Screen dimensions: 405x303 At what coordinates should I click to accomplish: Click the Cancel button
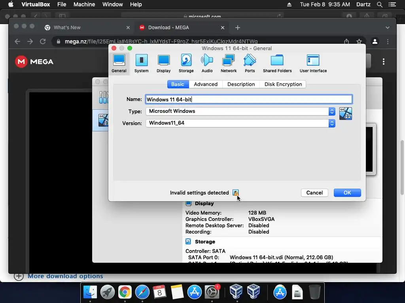pos(314,193)
